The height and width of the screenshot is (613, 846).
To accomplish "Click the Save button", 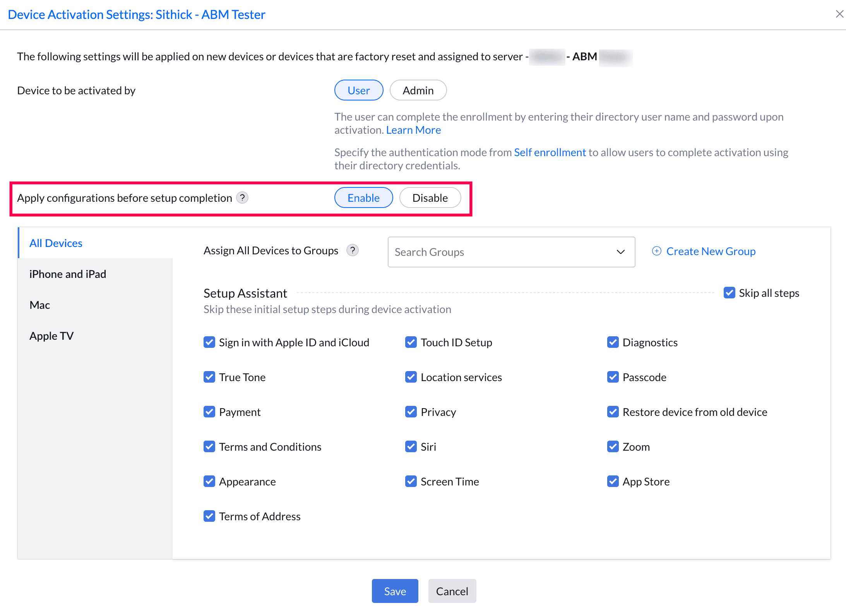I will pos(395,591).
